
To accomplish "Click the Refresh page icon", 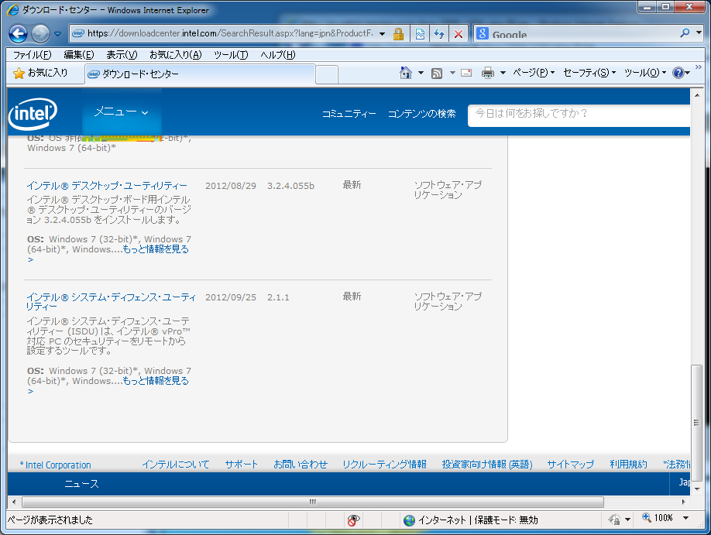I will [x=439, y=34].
